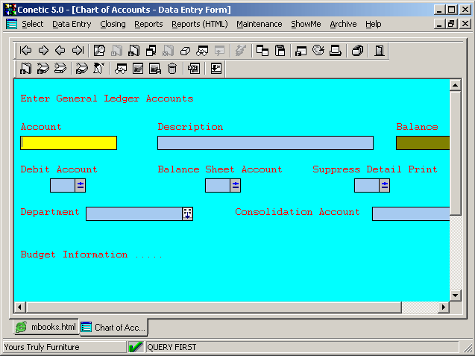This screenshot has width=475, height=356.
Task: Click the trash can delete icon
Action: (x=172, y=69)
